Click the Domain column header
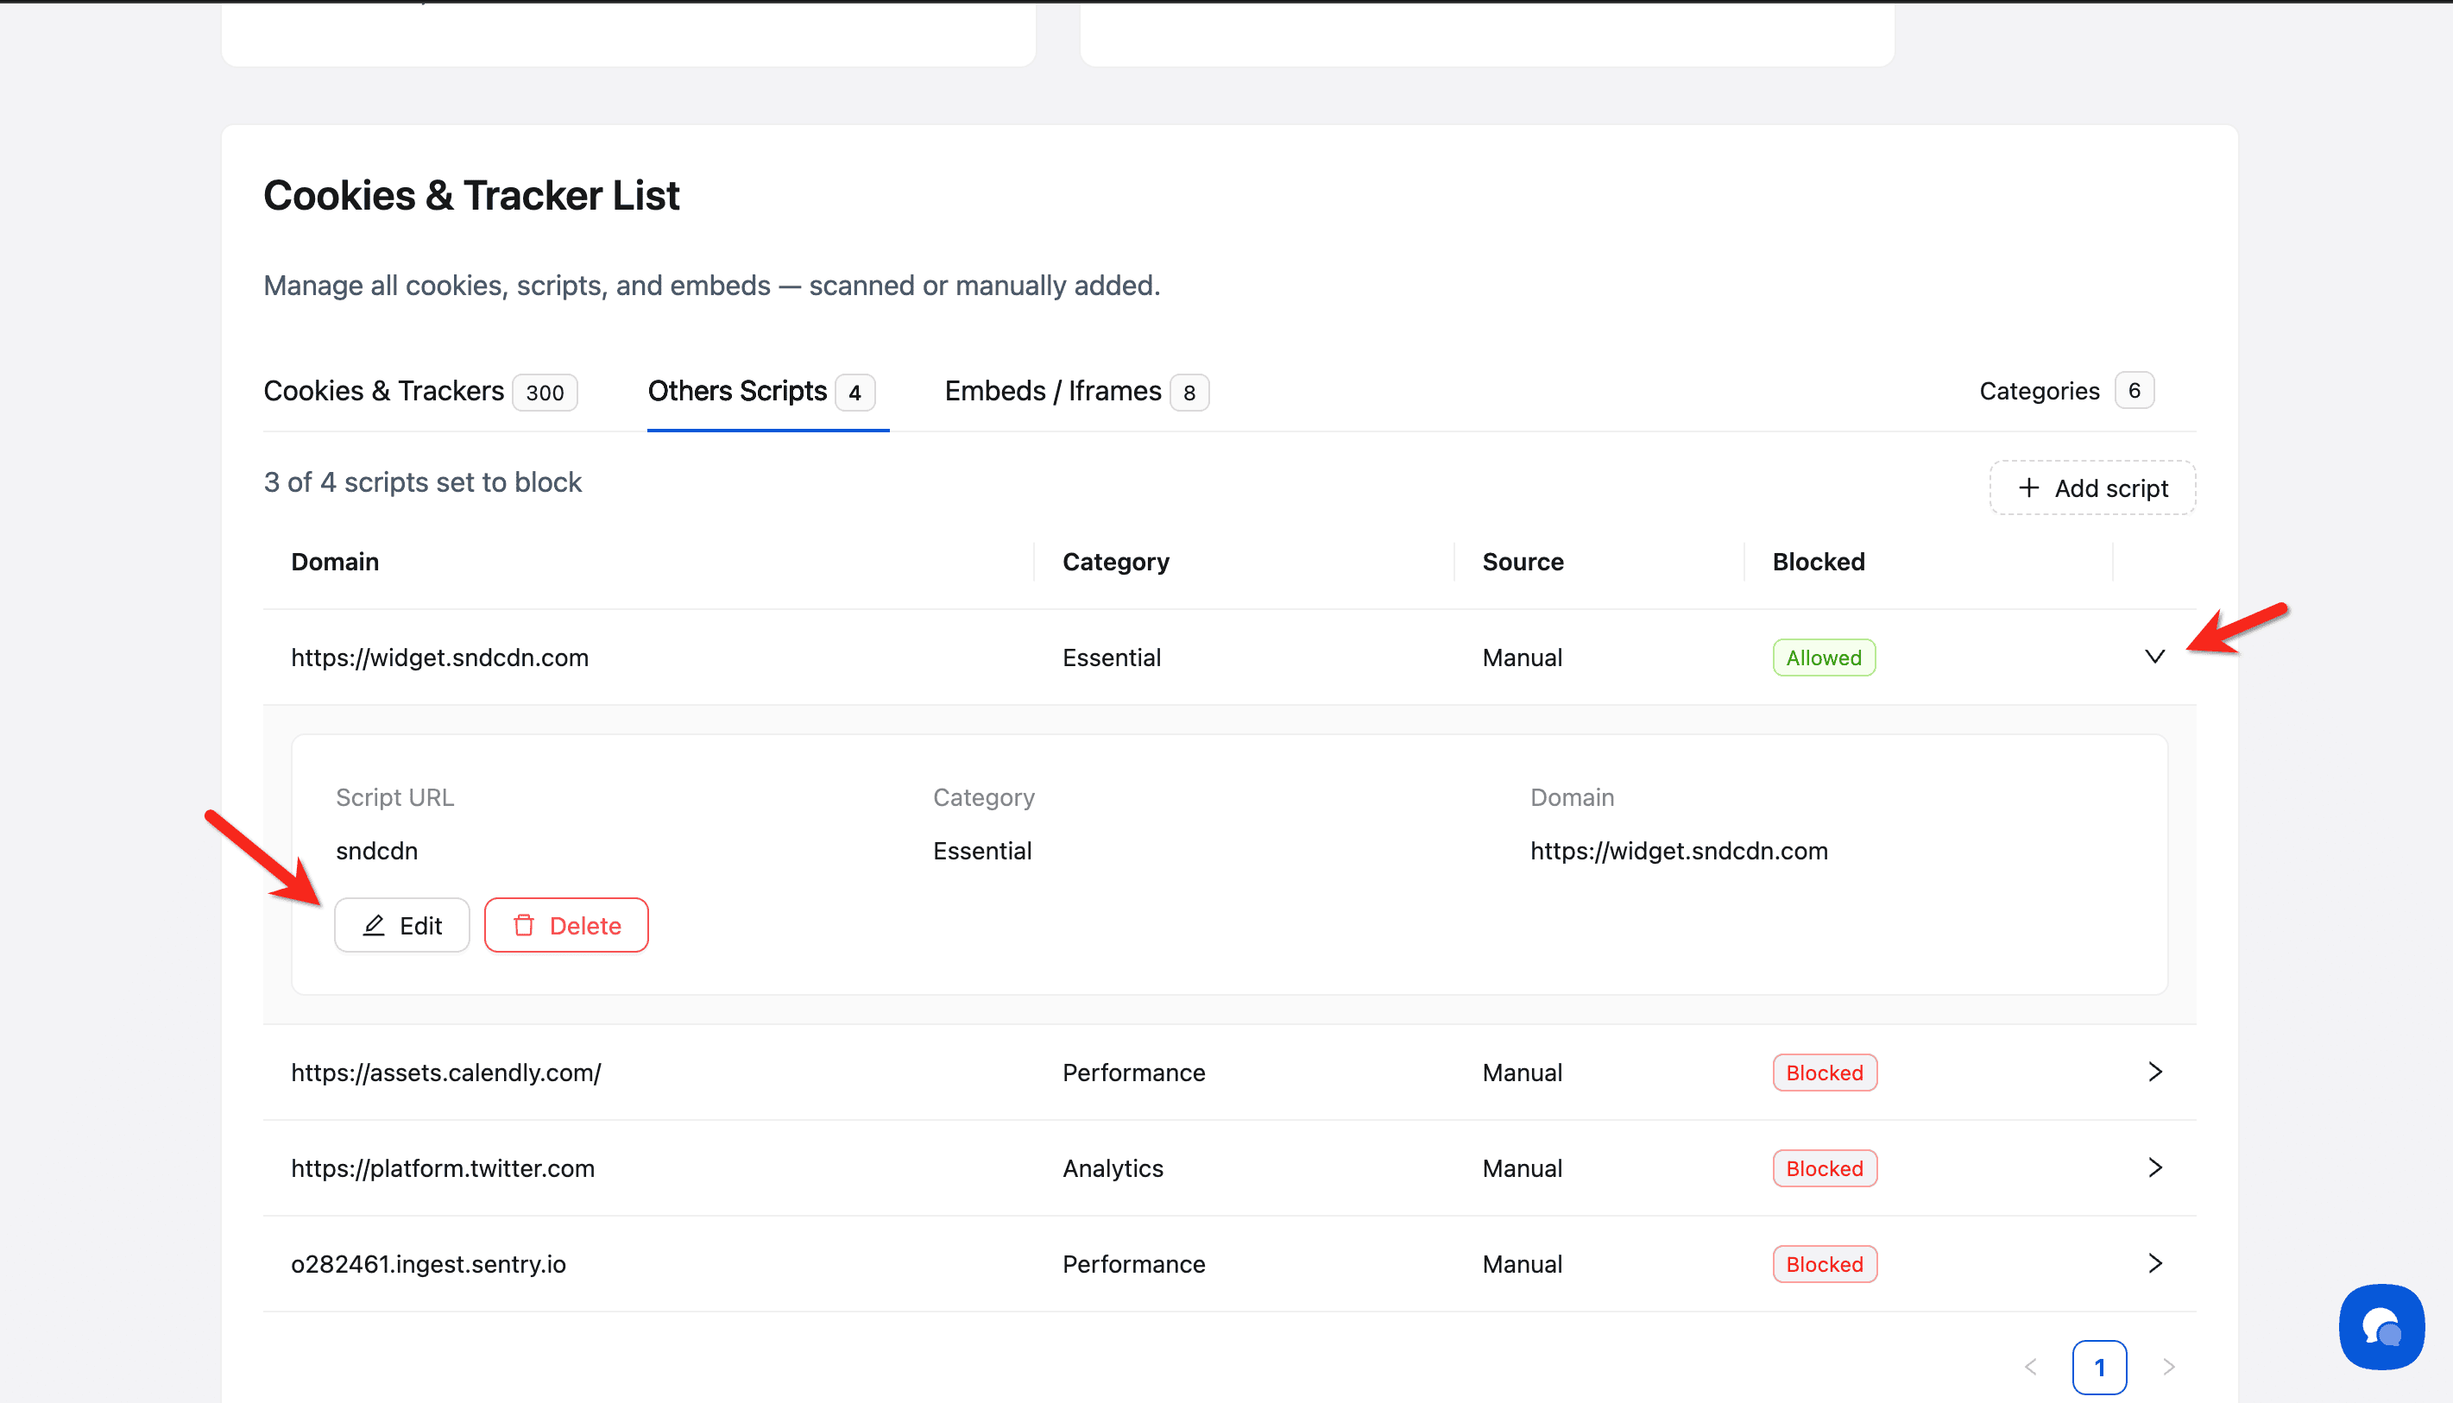Viewport: 2453px width, 1403px height. click(336, 562)
